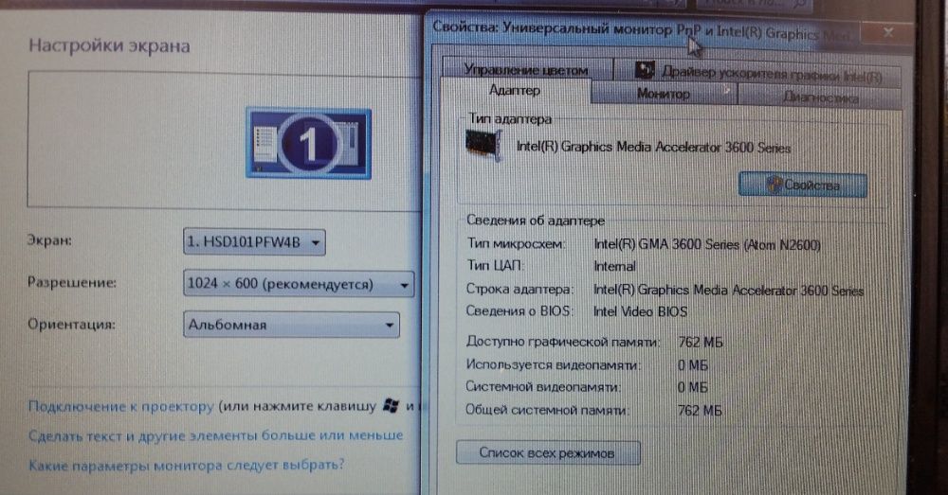This screenshot has width=948, height=495.
Task: Click the Windows logo key icon
Action: point(392,406)
